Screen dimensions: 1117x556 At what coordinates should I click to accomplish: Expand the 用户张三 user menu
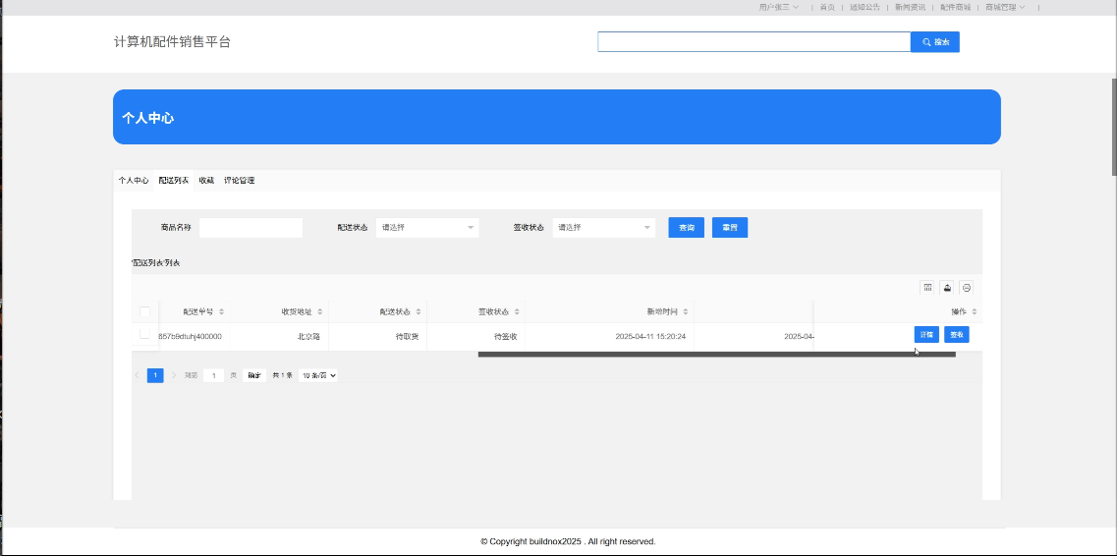778,7
